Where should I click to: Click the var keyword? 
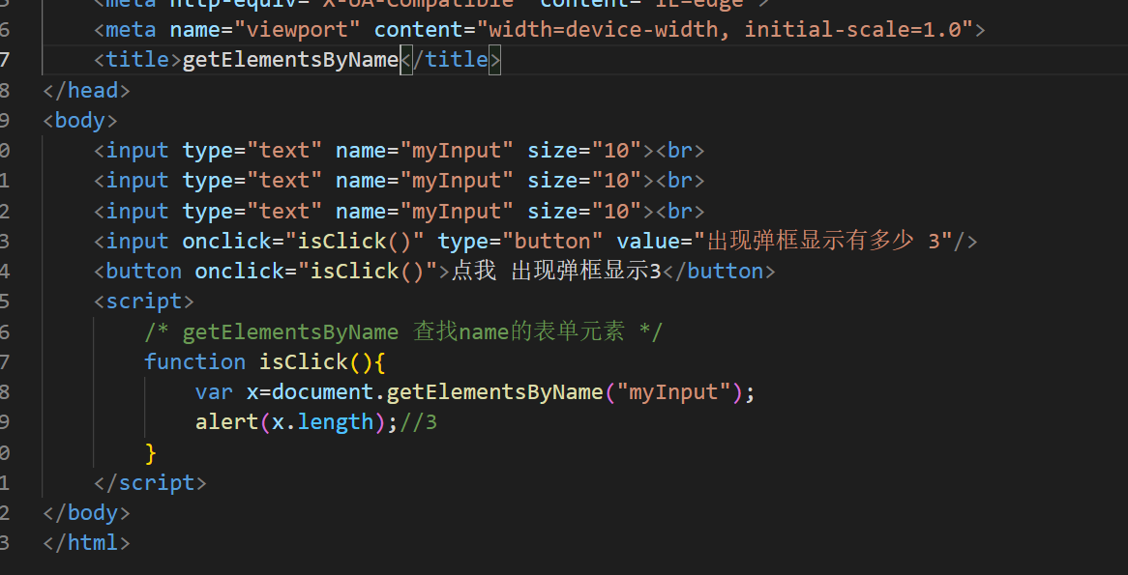click(x=214, y=391)
